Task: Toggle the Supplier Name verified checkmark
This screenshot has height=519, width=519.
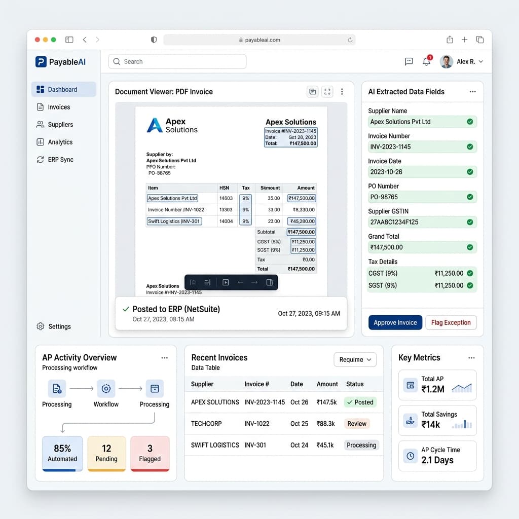Action: coord(470,122)
